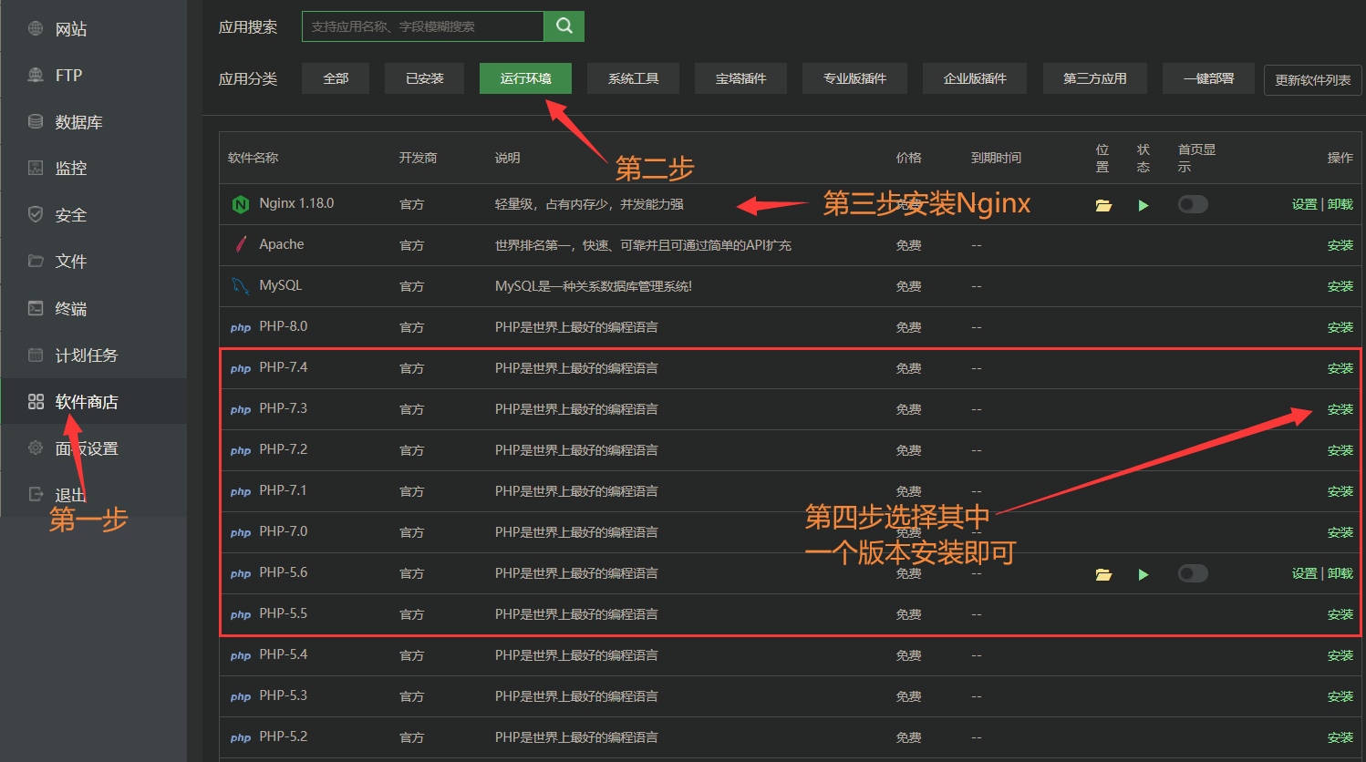Screen dimensions: 1366x762
Task: Click the 数据库 database sidebar icon
Action: coord(36,121)
